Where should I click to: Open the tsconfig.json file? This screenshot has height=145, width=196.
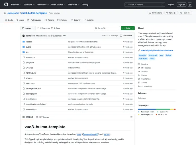(x=31, y=99)
